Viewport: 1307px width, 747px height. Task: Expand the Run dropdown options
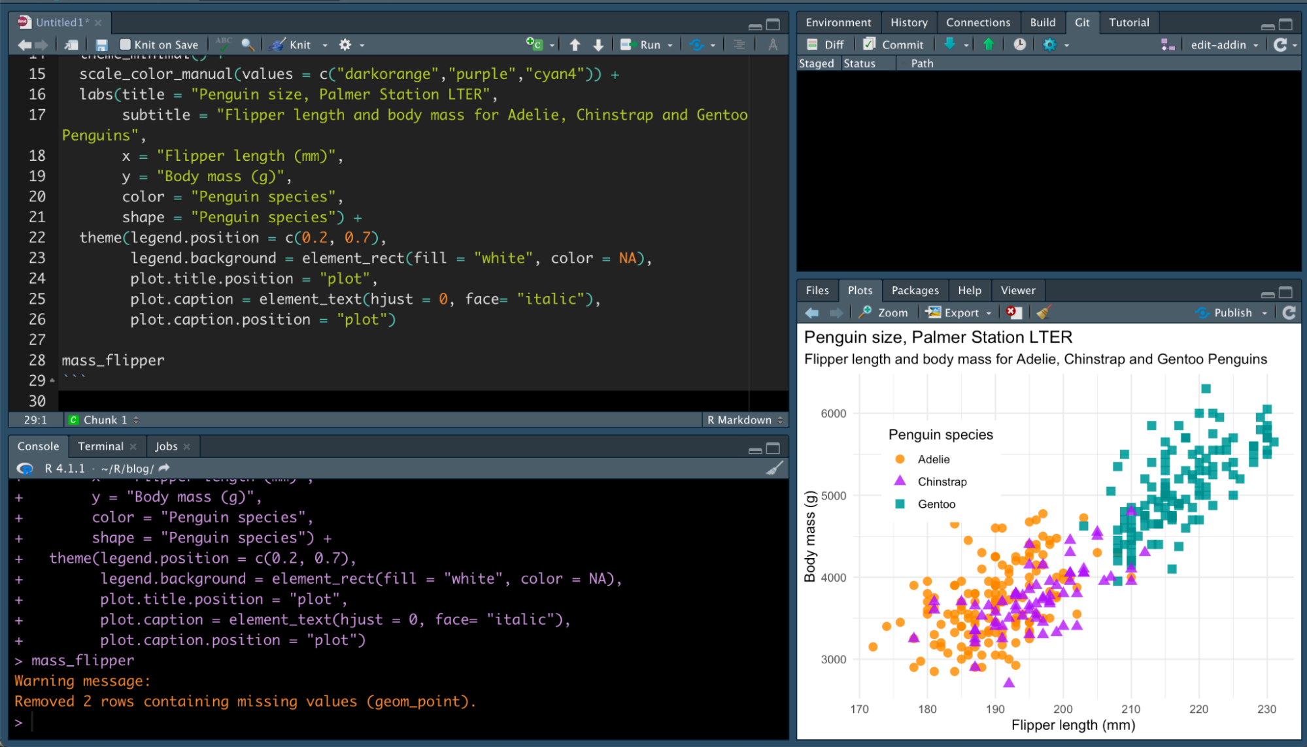tap(671, 44)
